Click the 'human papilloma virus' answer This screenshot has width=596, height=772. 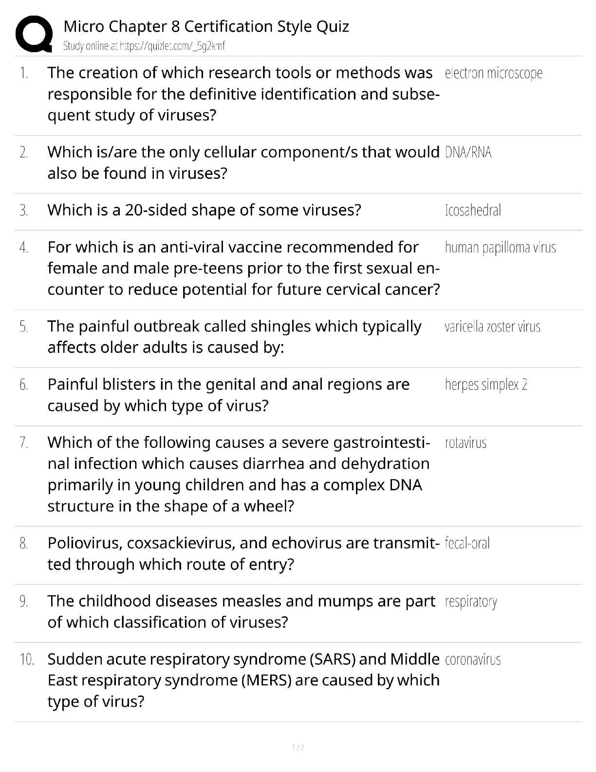tap(500, 248)
